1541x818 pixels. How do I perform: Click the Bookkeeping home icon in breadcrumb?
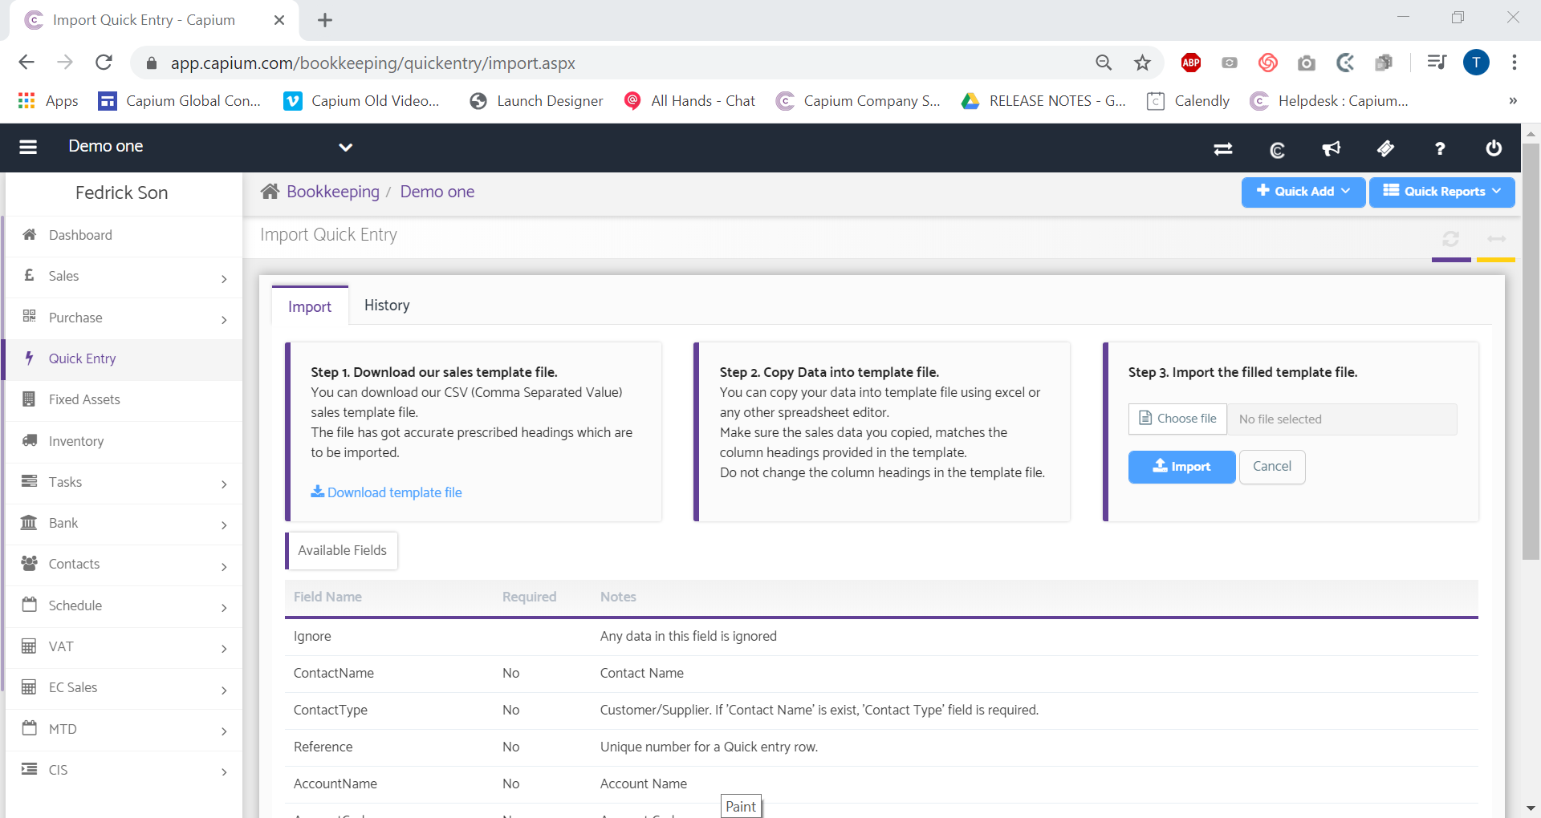[x=270, y=192]
